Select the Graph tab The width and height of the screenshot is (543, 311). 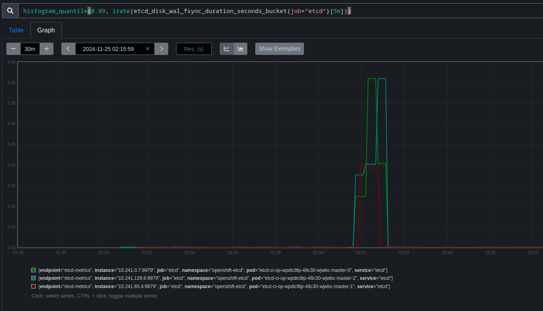[46, 30]
